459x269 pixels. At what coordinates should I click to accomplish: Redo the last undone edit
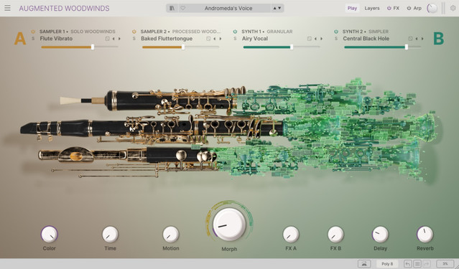pyautogui.click(x=427, y=264)
